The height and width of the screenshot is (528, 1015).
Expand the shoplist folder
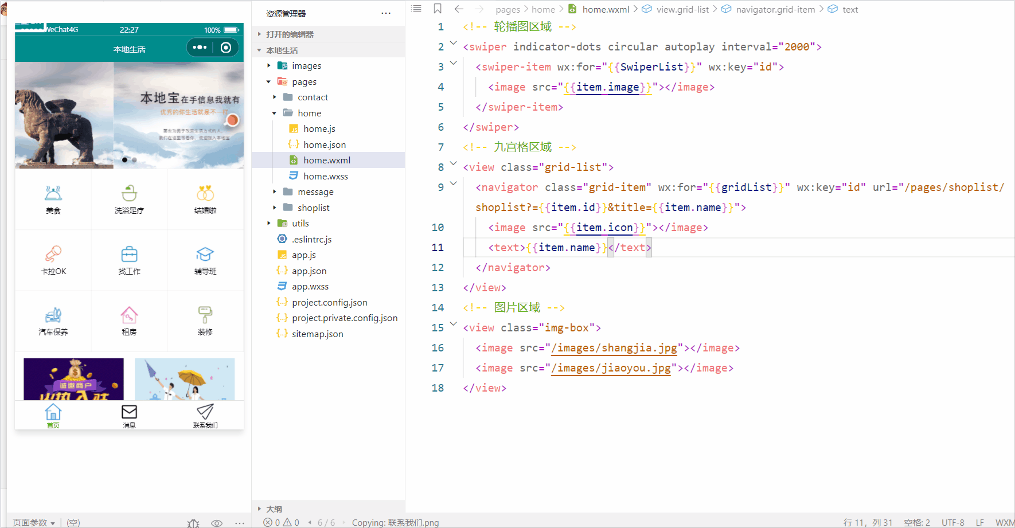(x=274, y=208)
